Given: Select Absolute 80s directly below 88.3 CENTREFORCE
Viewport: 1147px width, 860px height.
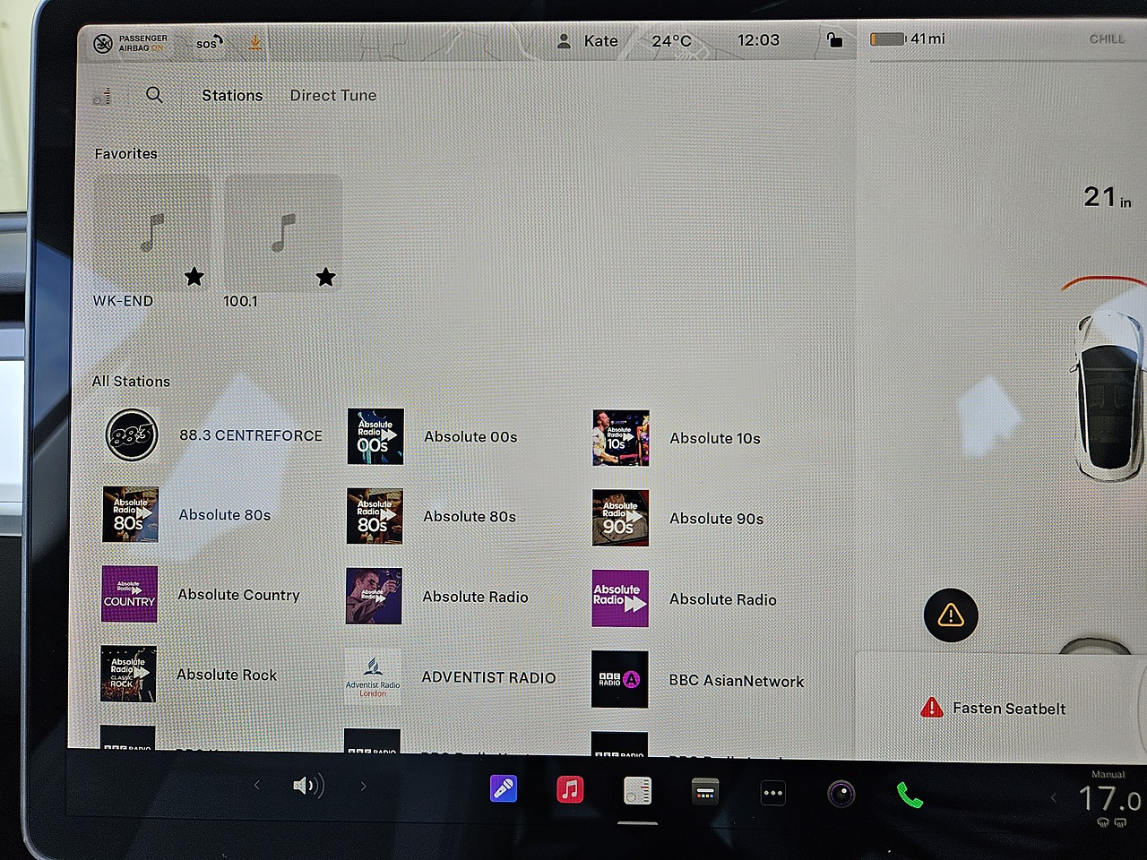Looking at the screenshot, I should pyautogui.click(x=187, y=514).
